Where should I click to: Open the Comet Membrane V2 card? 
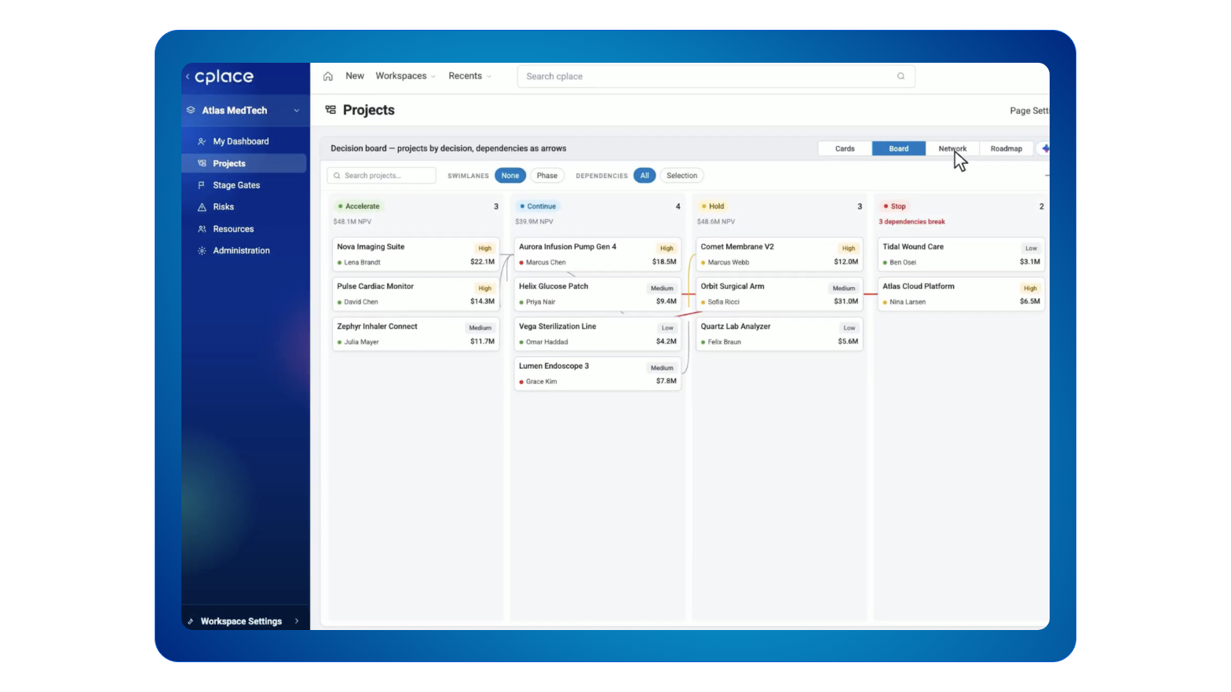pyautogui.click(x=780, y=254)
